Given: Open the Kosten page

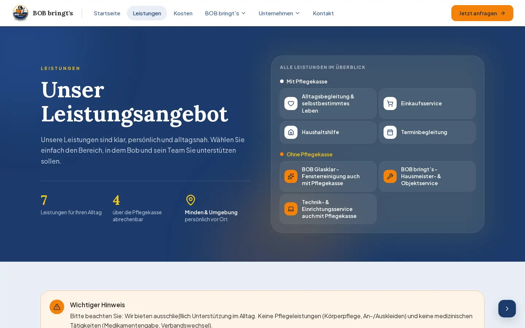Looking at the screenshot, I should tap(183, 13).
